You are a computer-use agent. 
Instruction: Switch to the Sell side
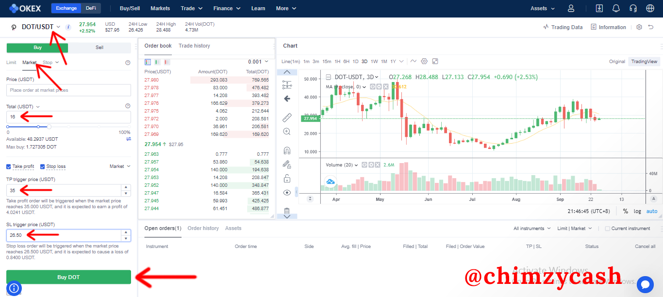[x=99, y=48]
